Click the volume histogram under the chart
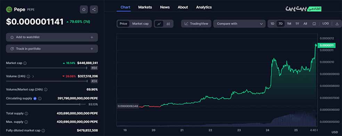342x136 pixels. coord(217,118)
